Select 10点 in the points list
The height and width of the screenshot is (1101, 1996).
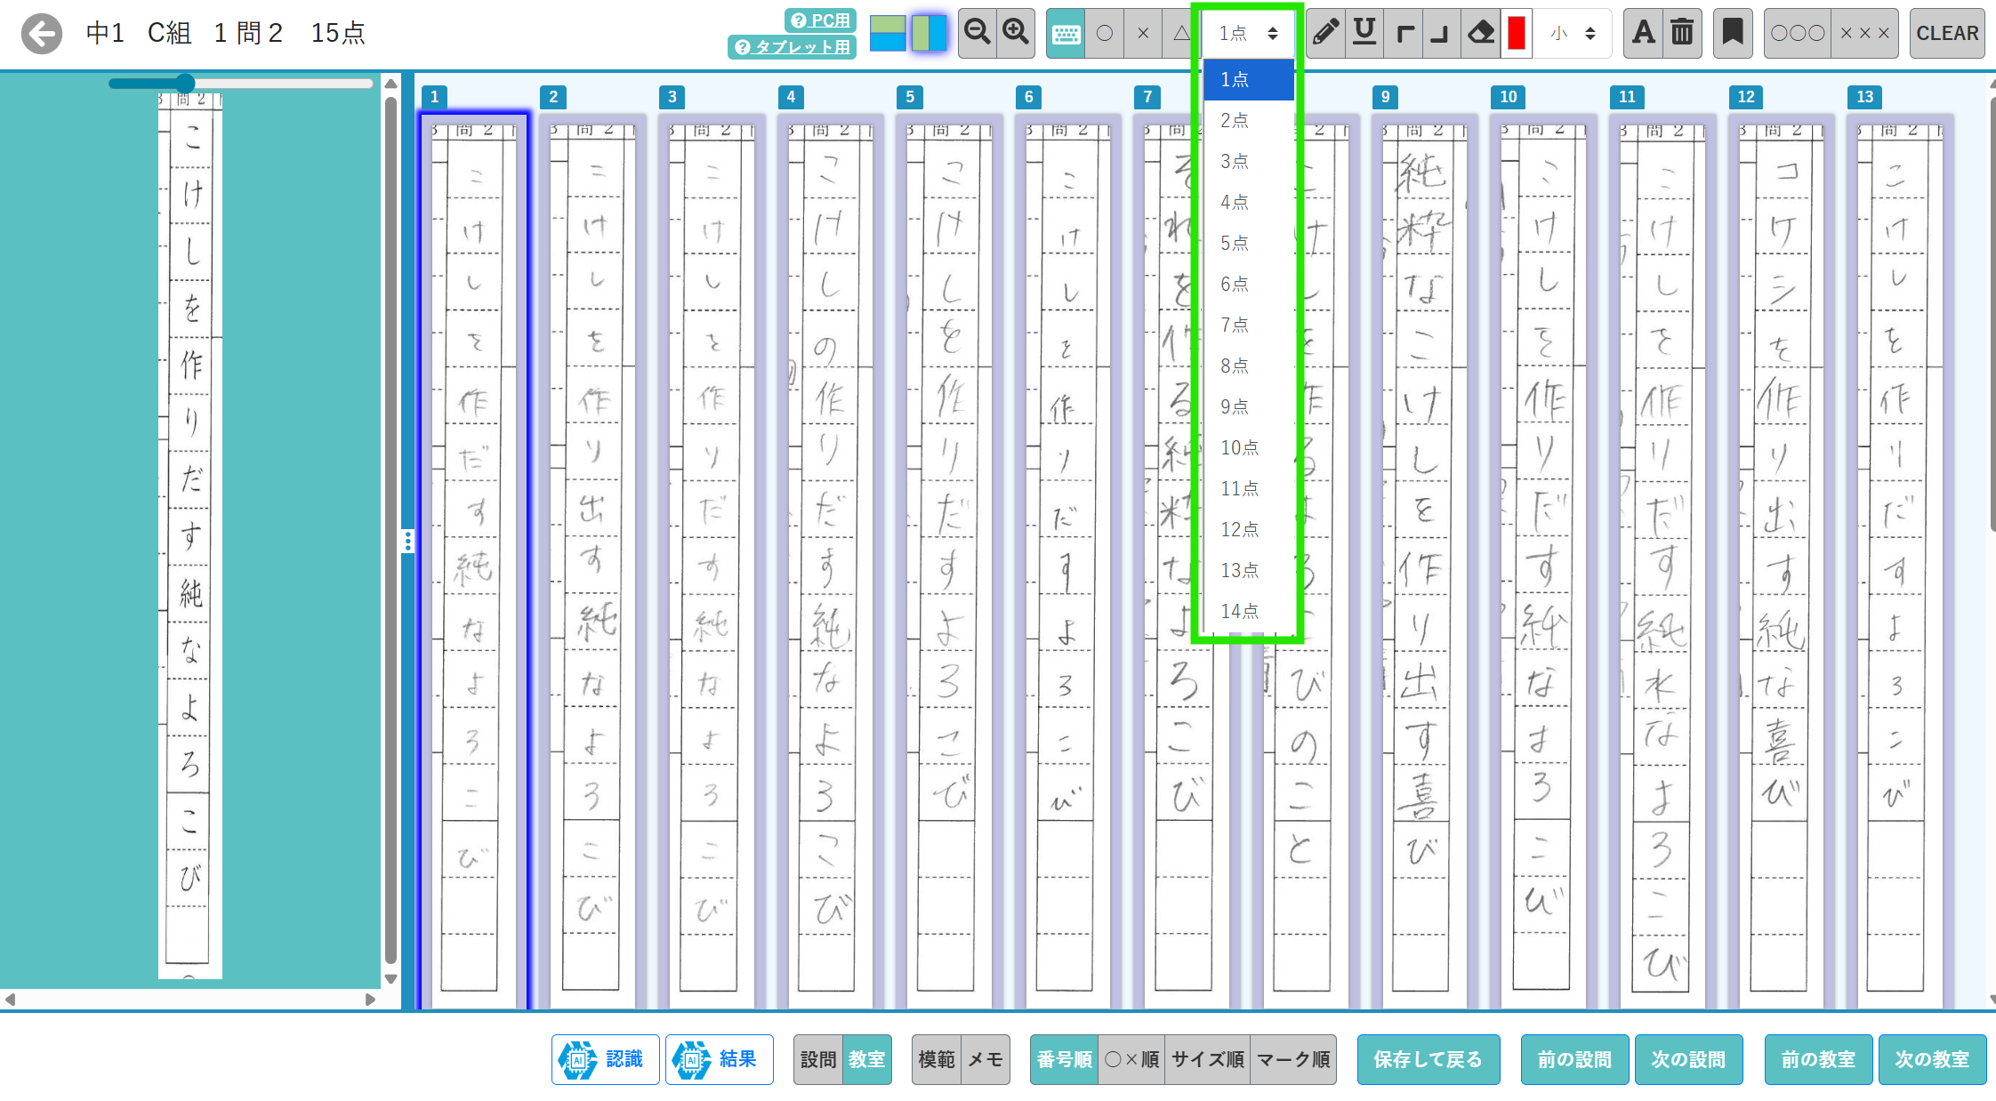[x=1239, y=447]
